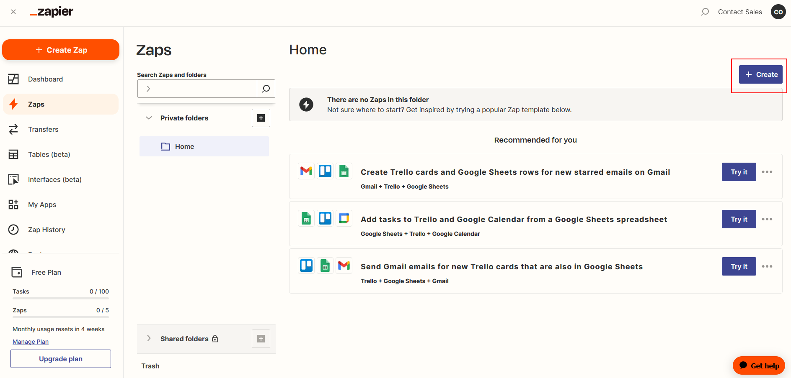Submit search with the Zaps search icon
The height and width of the screenshot is (378, 791).
266,89
